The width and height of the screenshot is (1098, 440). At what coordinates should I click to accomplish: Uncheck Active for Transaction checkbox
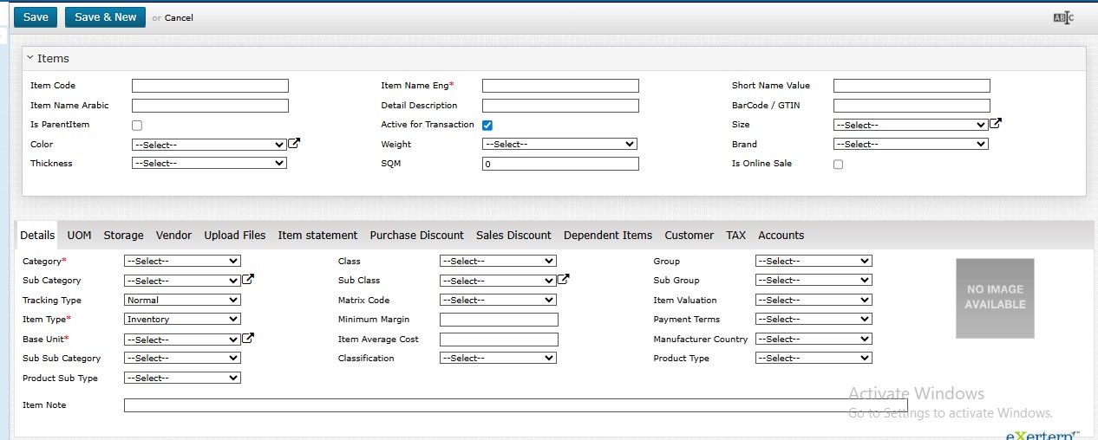click(x=487, y=126)
